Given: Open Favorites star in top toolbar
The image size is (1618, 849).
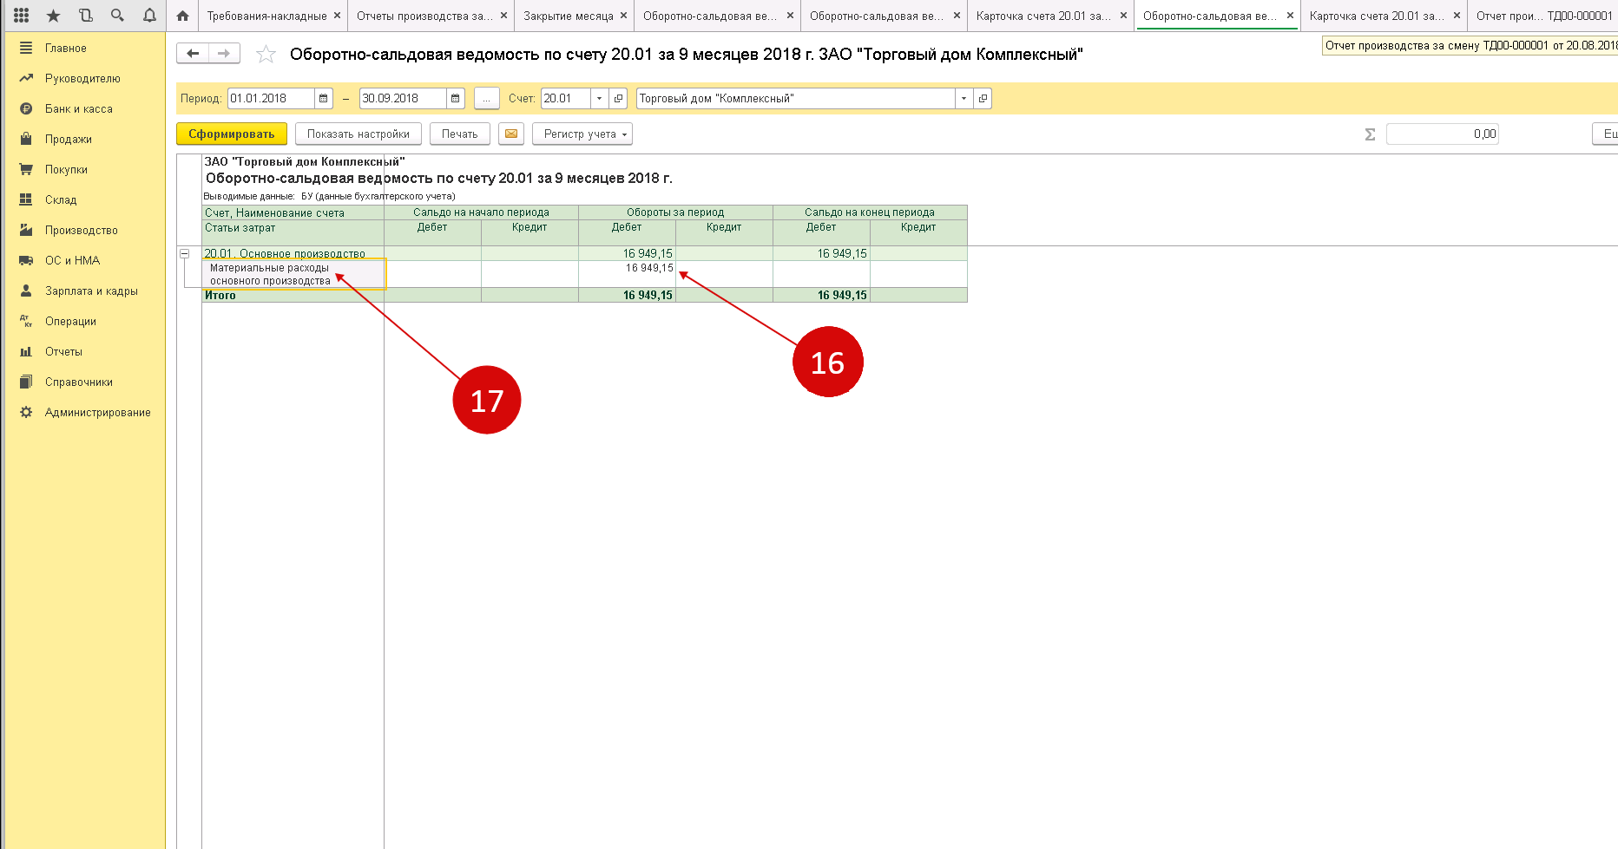Looking at the screenshot, I should [53, 16].
